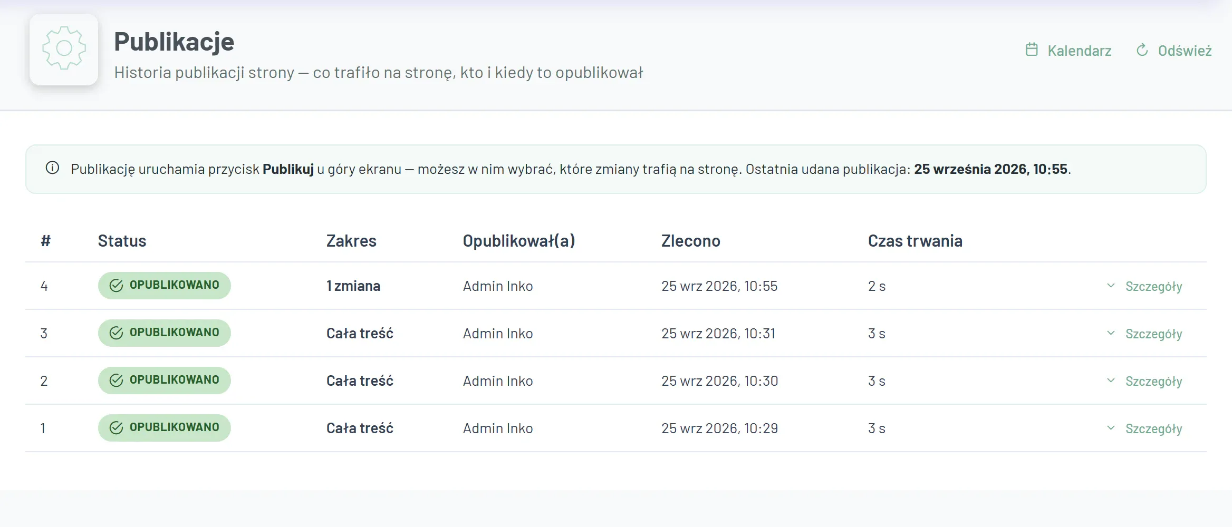
Task: Click the Zakres column header
Action: [351, 241]
